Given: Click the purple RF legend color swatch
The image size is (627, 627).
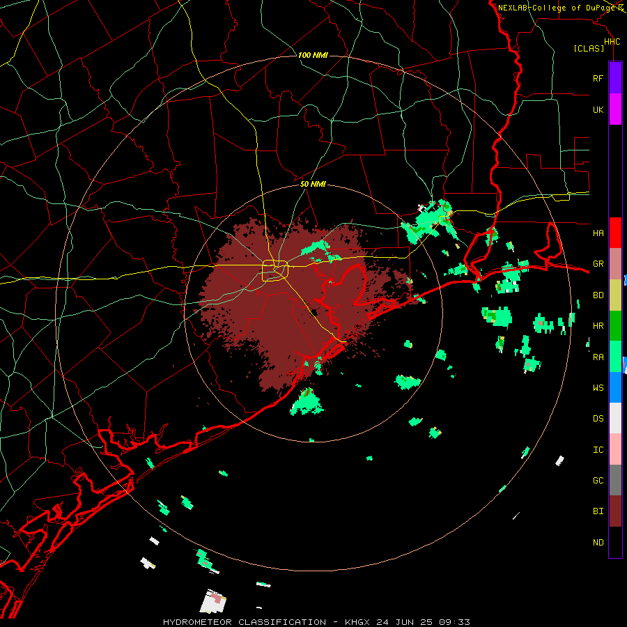Looking at the screenshot, I should point(615,78).
